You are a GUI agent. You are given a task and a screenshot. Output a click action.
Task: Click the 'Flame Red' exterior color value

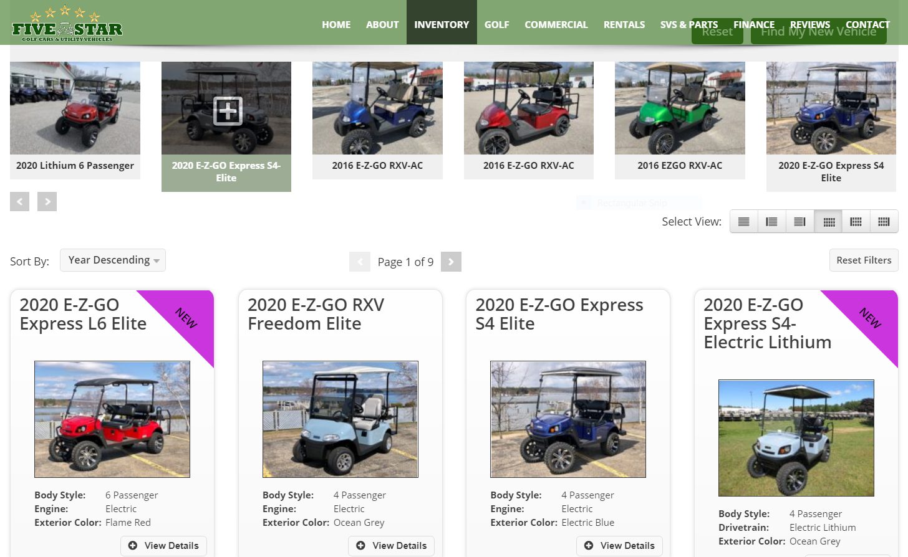coord(128,523)
